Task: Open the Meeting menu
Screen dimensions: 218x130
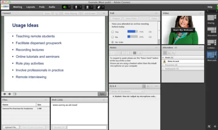Action: pos(17,7)
